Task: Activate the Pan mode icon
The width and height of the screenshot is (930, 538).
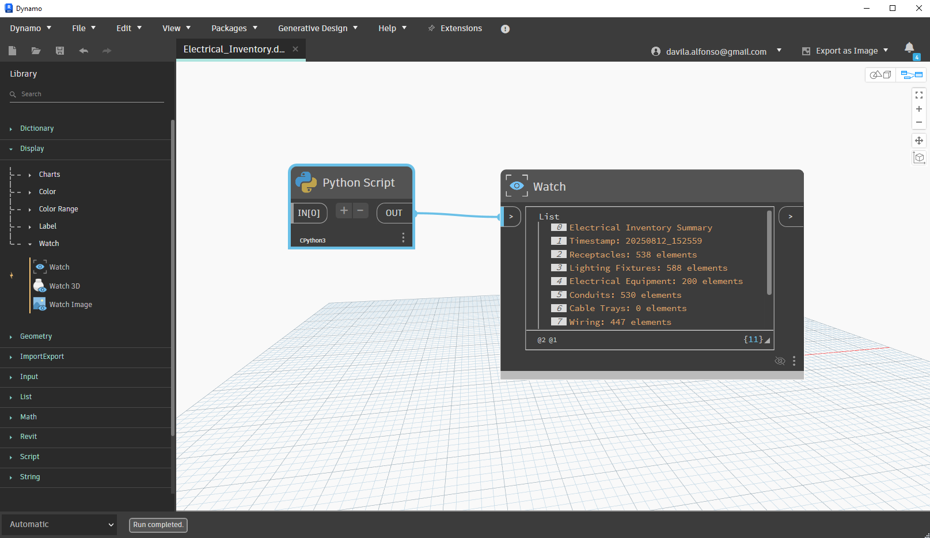Action: click(x=919, y=141)
